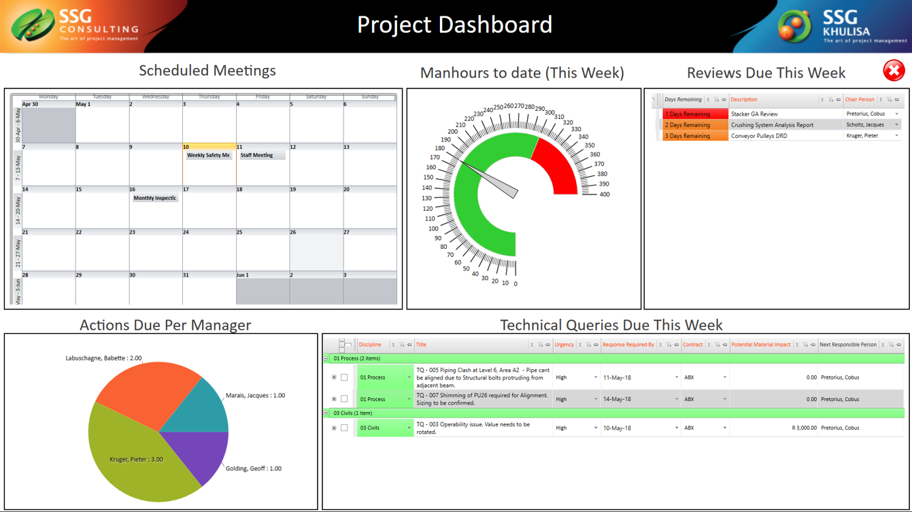
Task: Expand the TQ-005 row details
Action: coord(333,376)
